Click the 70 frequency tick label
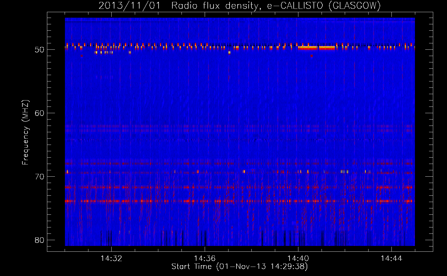The height and width of the screenshot is (276, 447). click(x=40, y=177)
